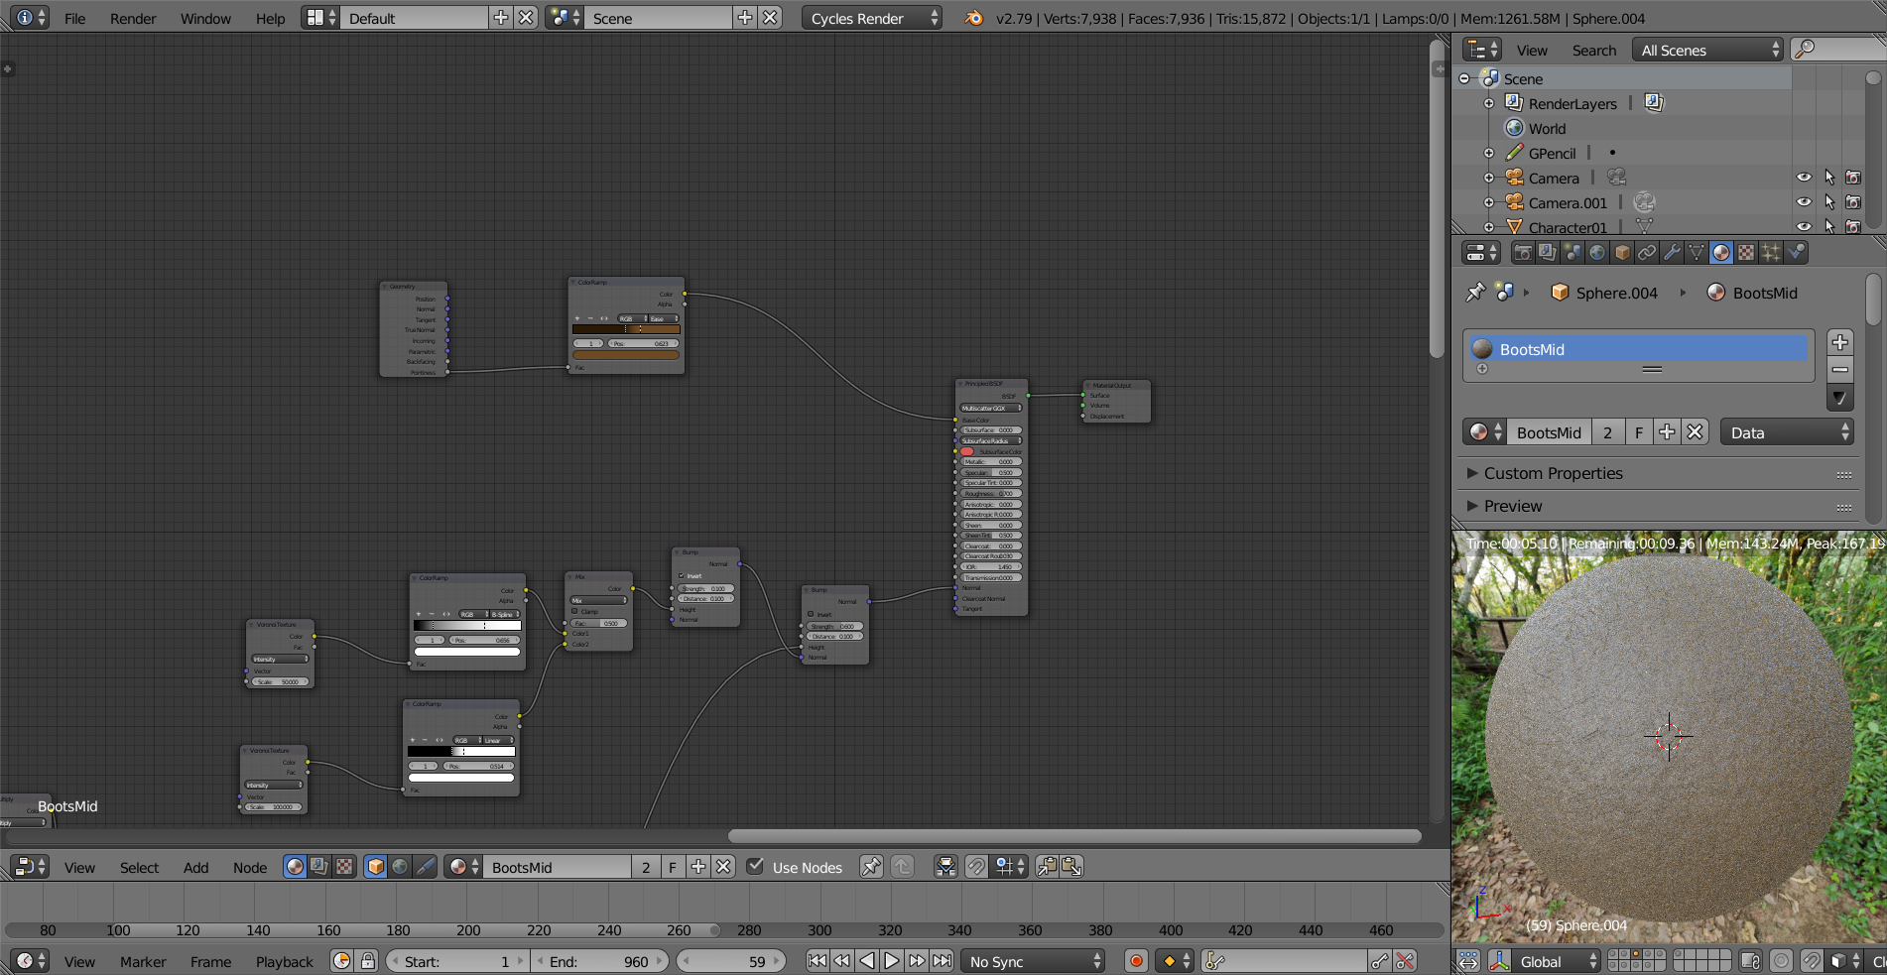1887x975 pixels.
Task: Open the node editor Add menu
Action: pos(196,867)
